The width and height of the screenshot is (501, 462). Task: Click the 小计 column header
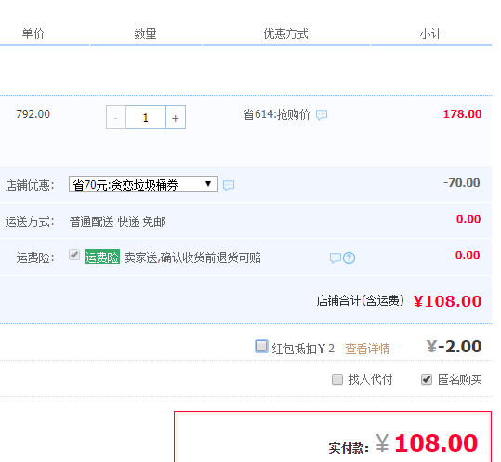[430, 33]
